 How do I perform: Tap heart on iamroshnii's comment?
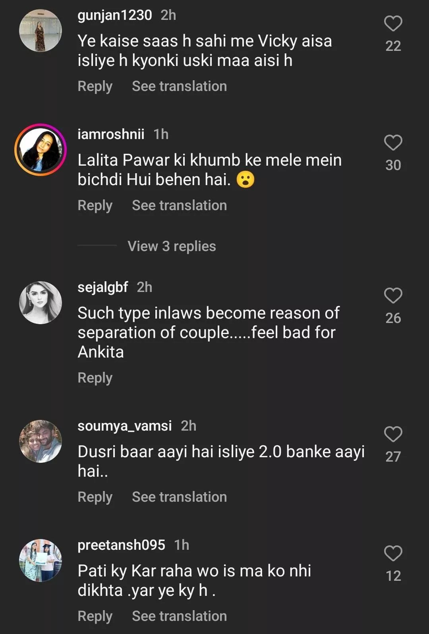tap(393, 143)
